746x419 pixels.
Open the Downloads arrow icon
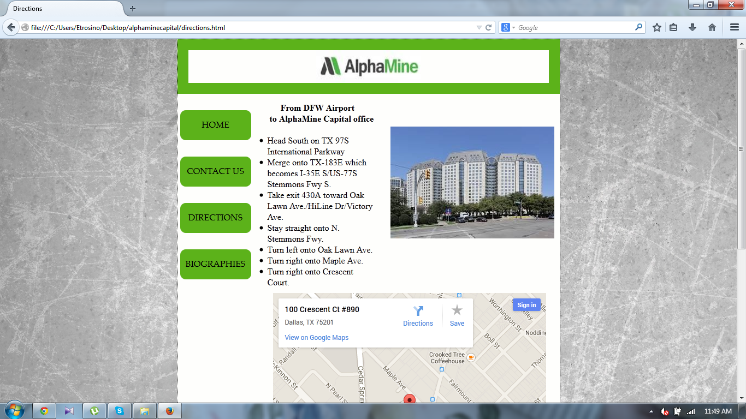[692, 27]
